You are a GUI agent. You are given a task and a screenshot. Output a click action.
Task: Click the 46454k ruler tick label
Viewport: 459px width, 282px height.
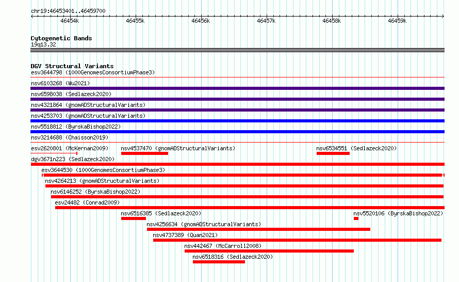click(70, 21)
